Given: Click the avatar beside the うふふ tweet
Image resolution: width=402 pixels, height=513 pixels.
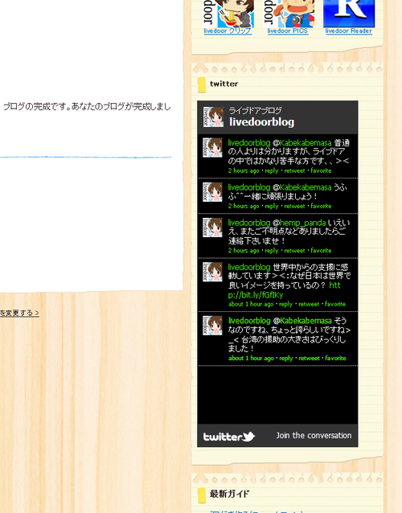Looking at the screenshot, I should (212, 192).
